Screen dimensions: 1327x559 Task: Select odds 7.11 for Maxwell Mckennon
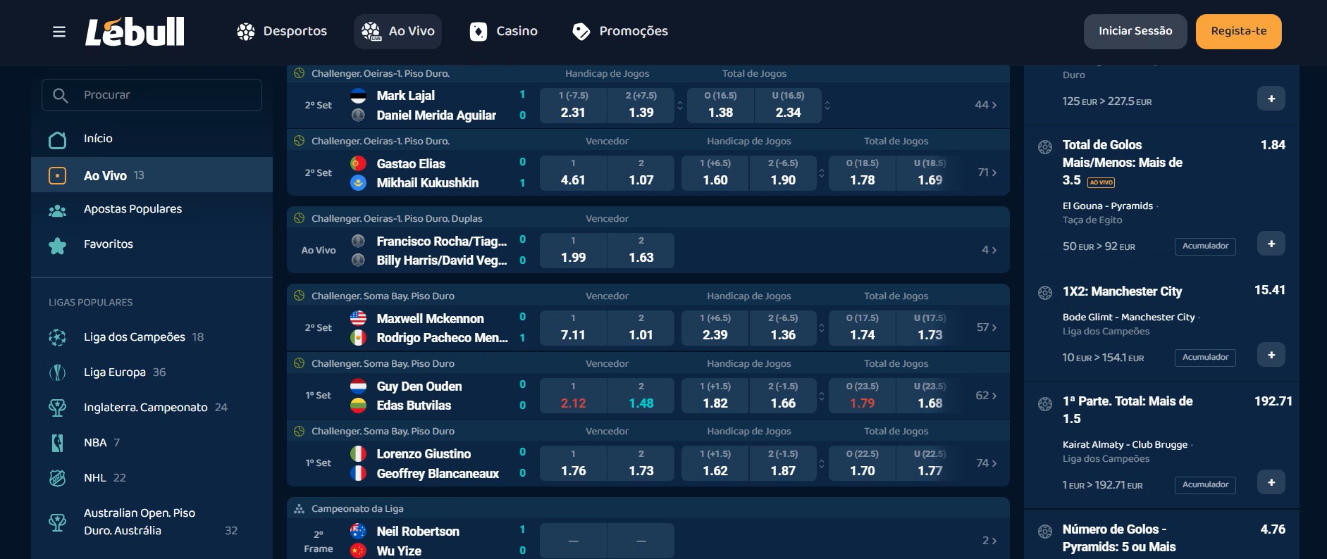(x=573, y=327)
